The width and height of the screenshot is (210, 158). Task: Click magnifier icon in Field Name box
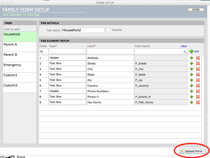click(x=185, y=52)
